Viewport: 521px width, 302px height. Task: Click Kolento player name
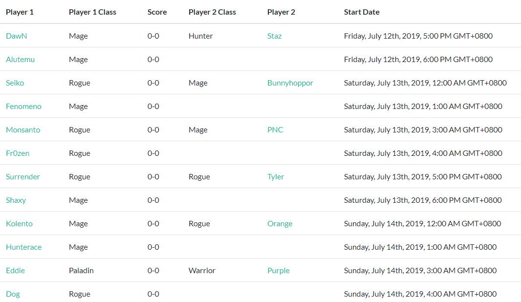point(19,223)
